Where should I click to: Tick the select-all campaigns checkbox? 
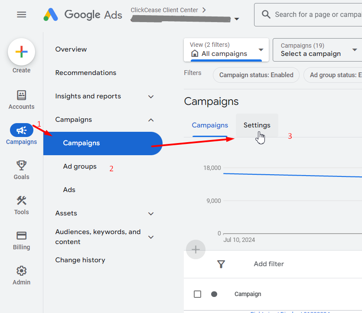pos(197,294)
